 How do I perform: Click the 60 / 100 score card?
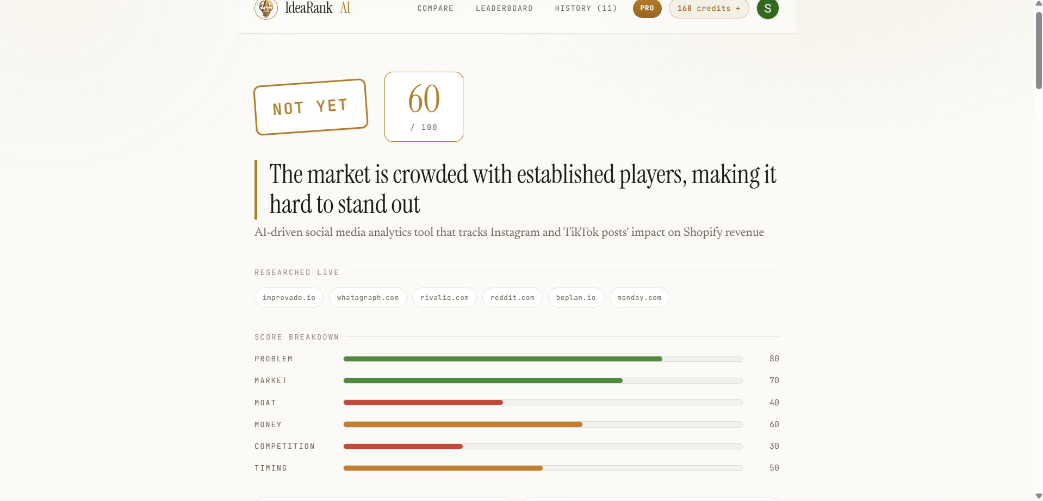point(424,107)
